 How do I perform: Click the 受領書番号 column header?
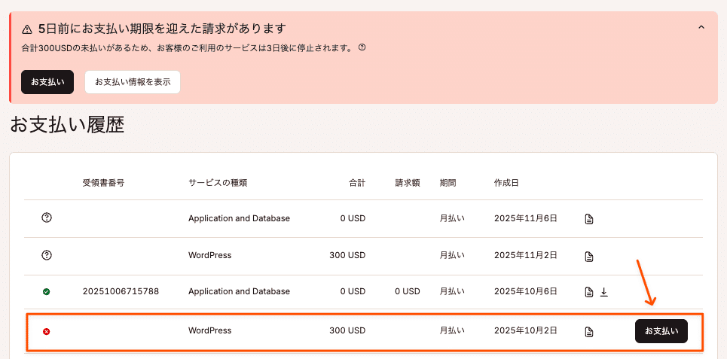tap(103, 183)
